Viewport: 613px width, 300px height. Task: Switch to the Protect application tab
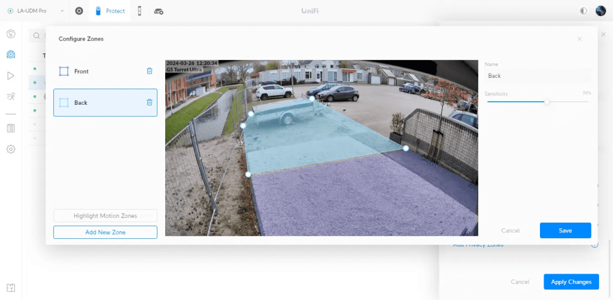(110, 11)
